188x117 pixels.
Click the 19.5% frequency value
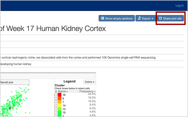point(92,97)
